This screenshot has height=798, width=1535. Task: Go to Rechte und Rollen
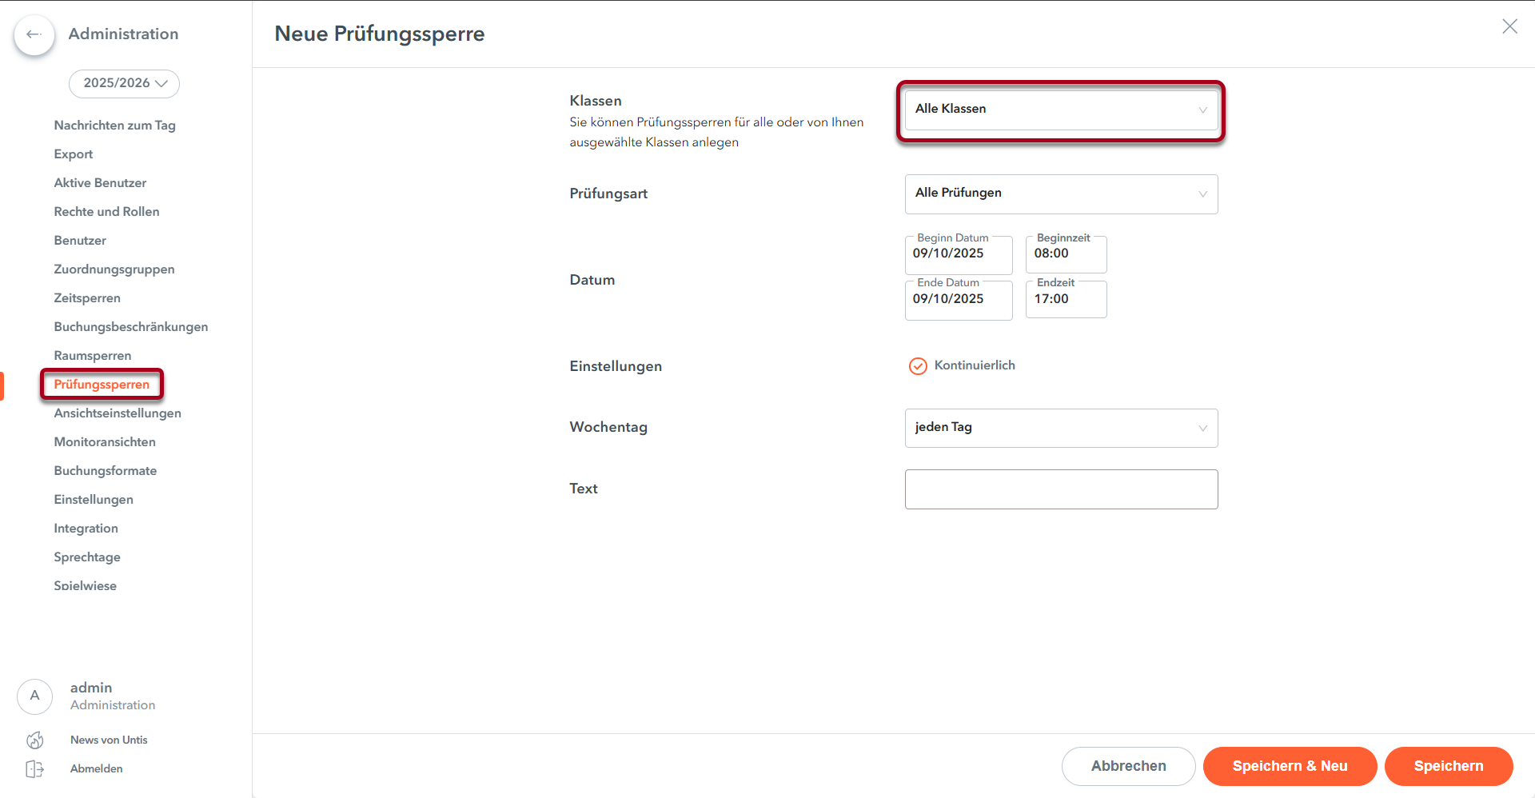(x=106, y=211)
